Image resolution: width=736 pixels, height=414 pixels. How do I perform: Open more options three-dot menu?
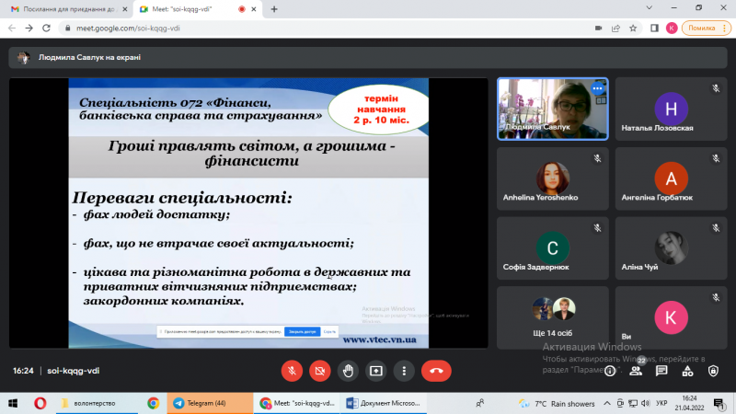click(x=404, y=371)
